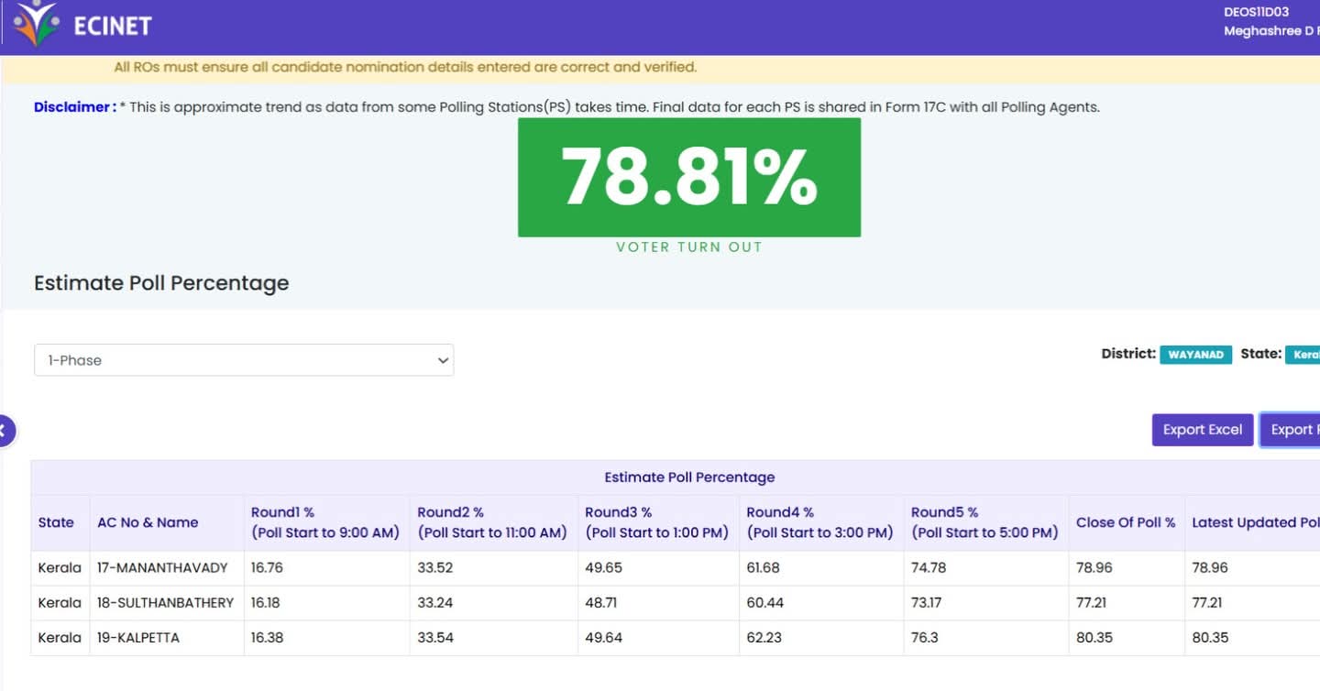The width and height of the screenshot is (1320, 691).
Task: Click the ECINET logo icon
Action: tap(37, 24)
